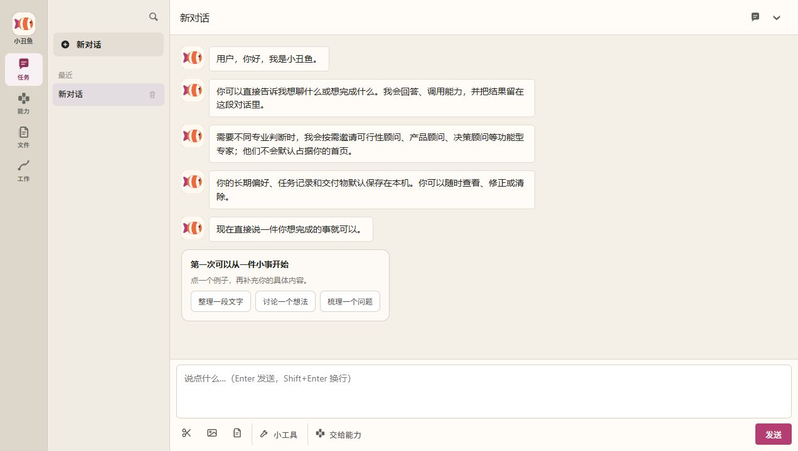This screenshot has width=798, height=451.
Task: Open the 能力 section in sidebar
Action: pos(24,103)
